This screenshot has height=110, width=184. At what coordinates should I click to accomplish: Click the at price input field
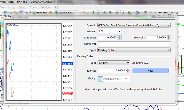112,70
